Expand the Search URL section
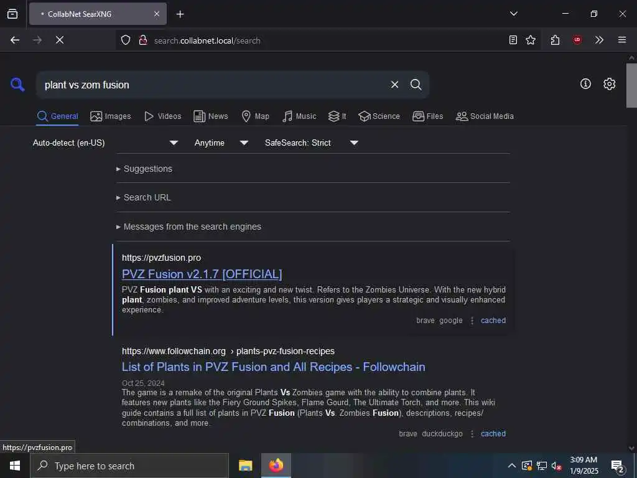Screen dimensions: 637x478 (x=144, y=197)
